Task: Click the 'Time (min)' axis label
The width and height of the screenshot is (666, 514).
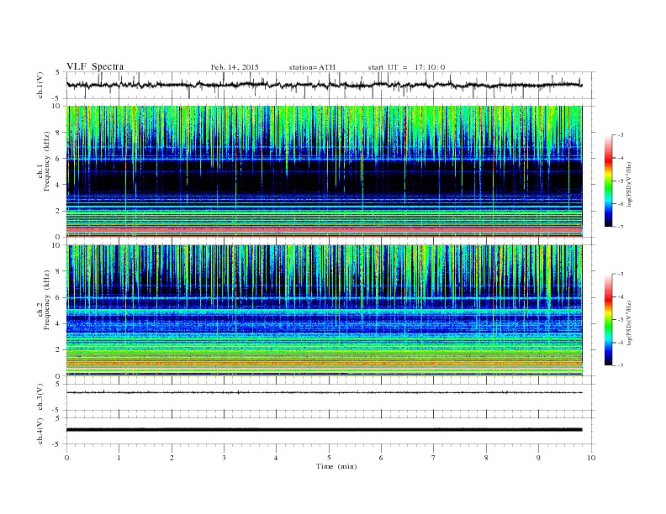Action: coord(336,466)
